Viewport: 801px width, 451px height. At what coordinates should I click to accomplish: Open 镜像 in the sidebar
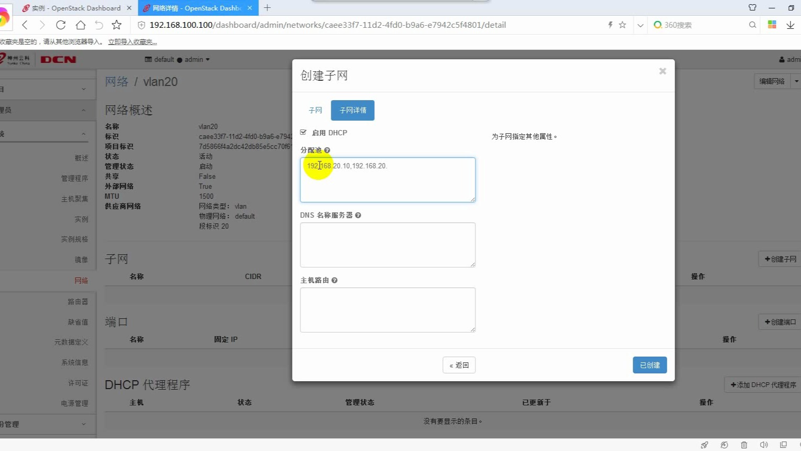(x=81, y=260)
